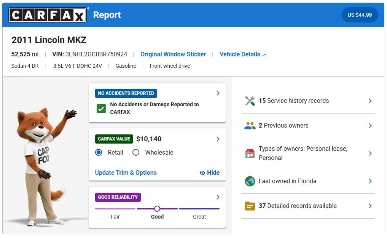The height and width of the screenshot is (238, 387).
Task: Open the Original Window Sticker link
Action: click(173, 54)
